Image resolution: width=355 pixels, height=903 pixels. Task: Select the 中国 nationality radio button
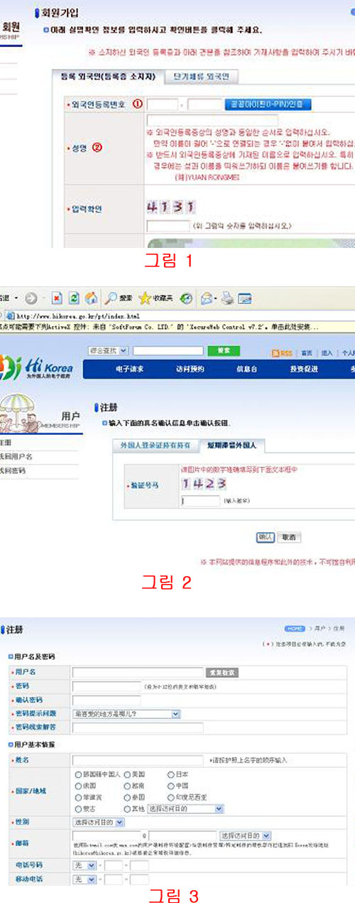[172, 786]
